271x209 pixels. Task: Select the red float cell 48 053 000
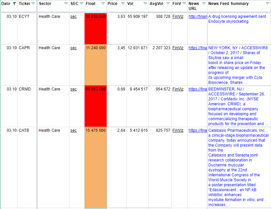pos(95,106)
